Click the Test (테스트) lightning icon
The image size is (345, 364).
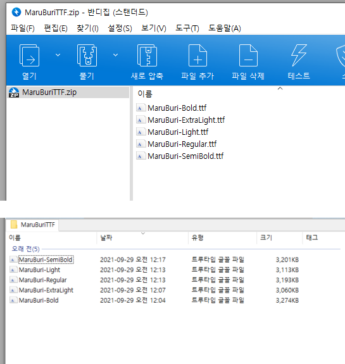click(299, 55)
